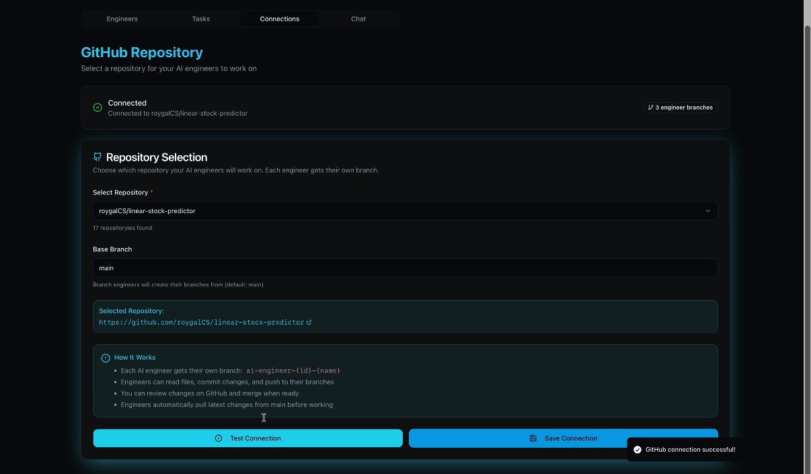811x474 pixels.
Task: Click the 'ai-engineer-{id}-{name}' branch pattern text
Action: (293, 370)
